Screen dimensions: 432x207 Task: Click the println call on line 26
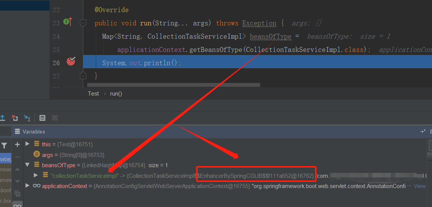(x=156, y=63)
